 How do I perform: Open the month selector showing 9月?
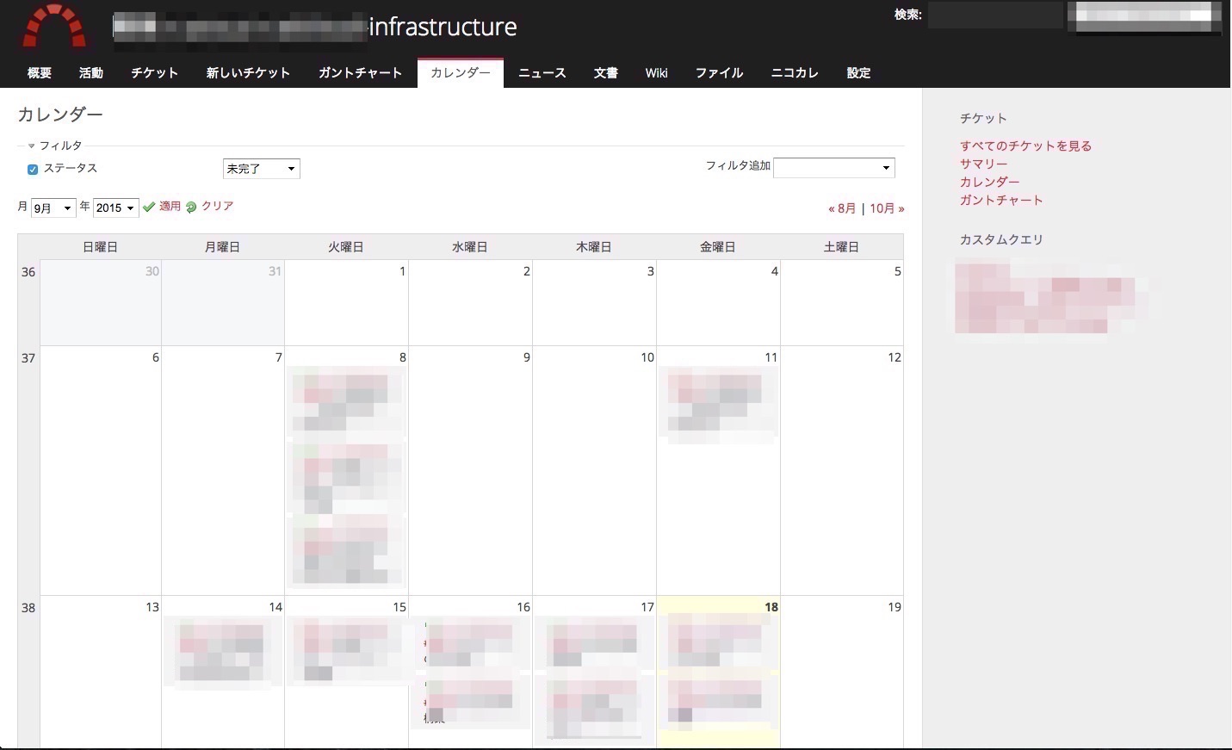53,208
